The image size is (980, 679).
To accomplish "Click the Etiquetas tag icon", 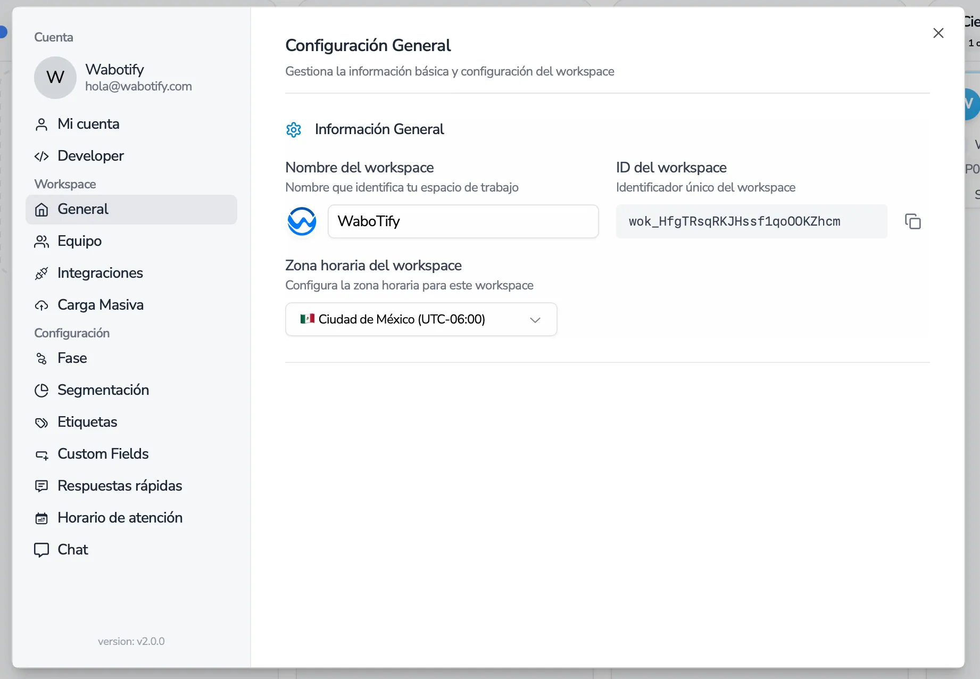I will (41, 423).
